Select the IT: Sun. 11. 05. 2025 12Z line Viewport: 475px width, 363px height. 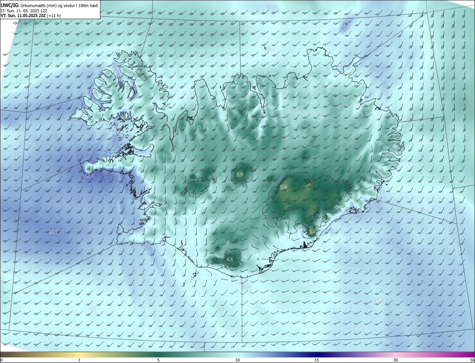24,10
